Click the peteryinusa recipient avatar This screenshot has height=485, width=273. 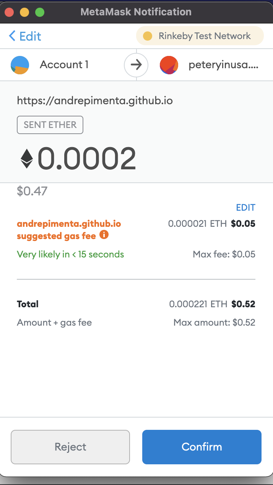tap(169, 65)
